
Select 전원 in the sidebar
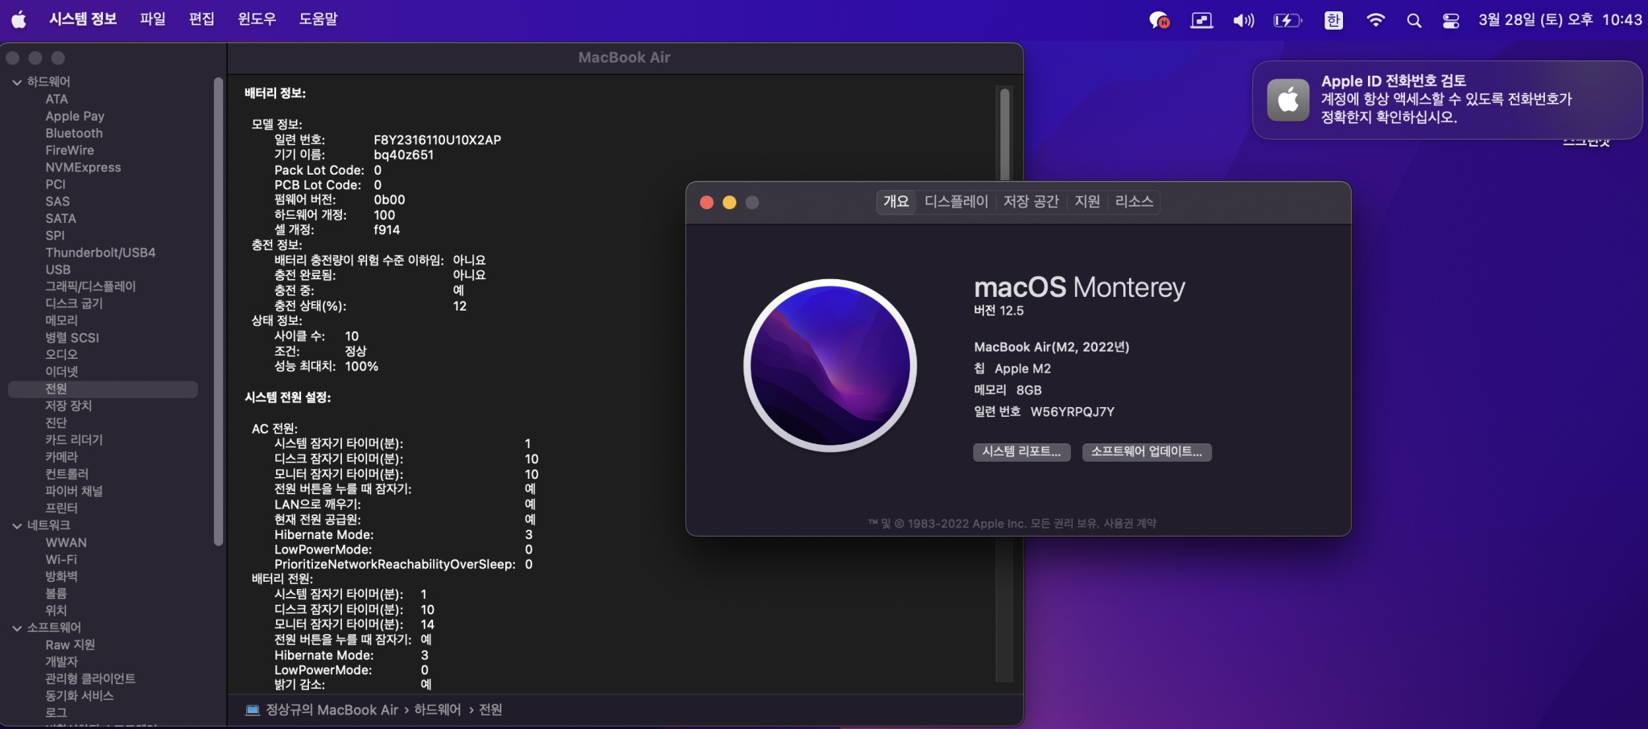(x=103, y=389)
